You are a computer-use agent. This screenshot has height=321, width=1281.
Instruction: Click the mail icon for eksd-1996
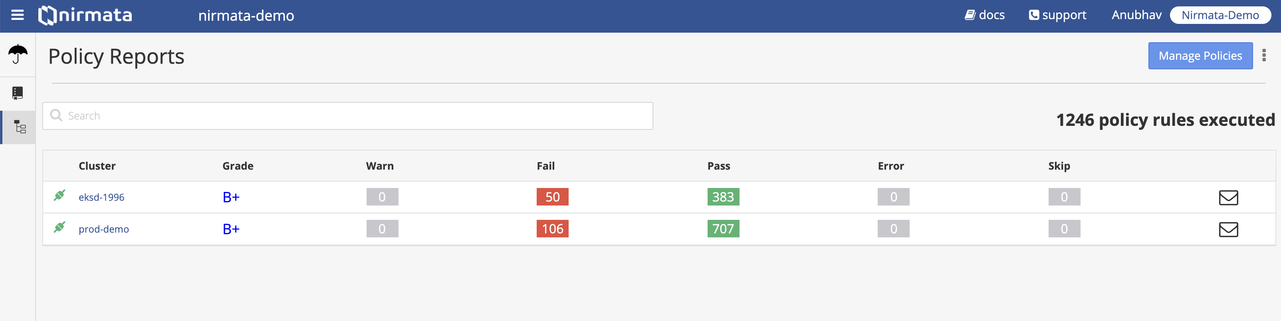(x=1228, y=198)
